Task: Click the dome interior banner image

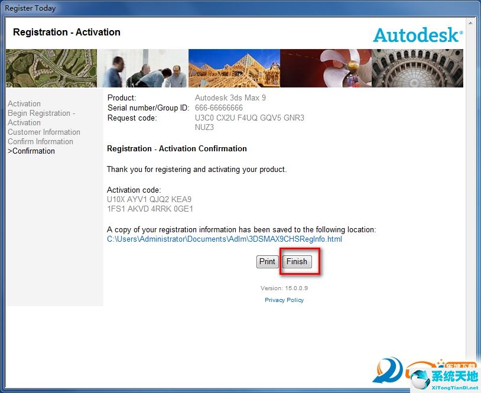Action: [417, 68]
